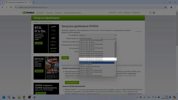Open the Chrome three-dot menu
Image resolution: width=178 pixels, height=100 pixels.
pos(175,7)
